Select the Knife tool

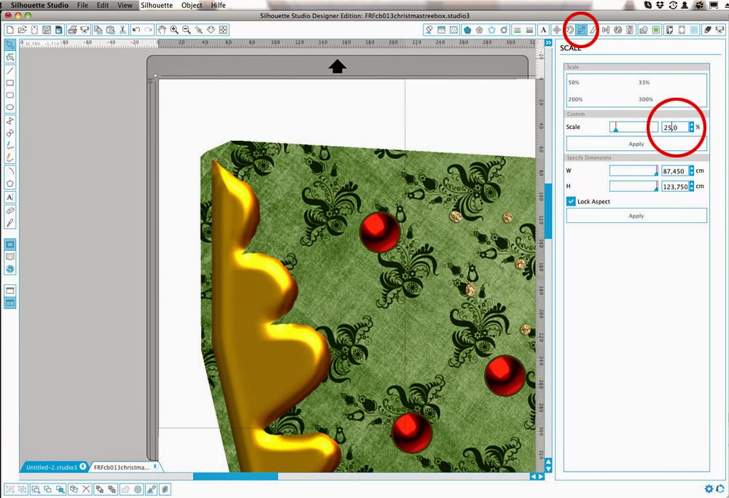(9, 222)
